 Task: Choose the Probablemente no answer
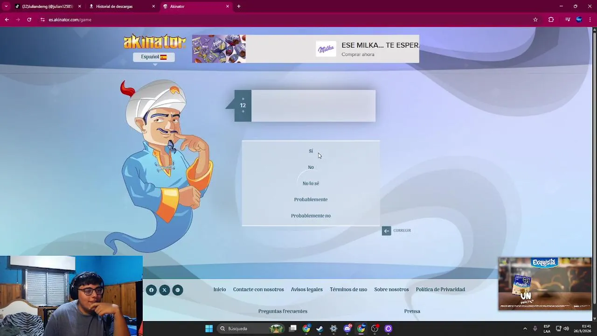[311, 216]
